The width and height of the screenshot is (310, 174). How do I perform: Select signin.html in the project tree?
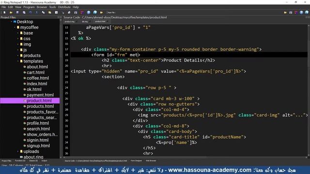[38, 140]
